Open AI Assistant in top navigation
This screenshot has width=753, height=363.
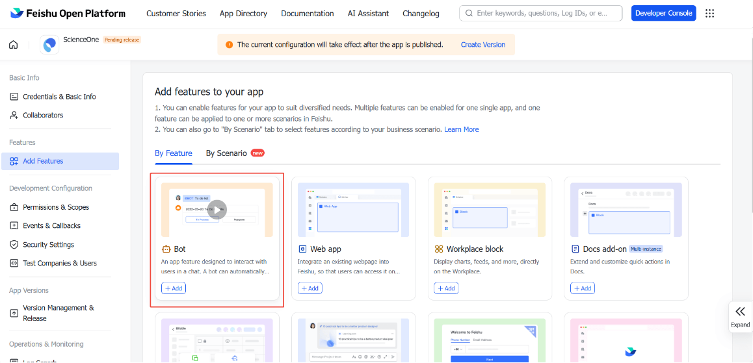click(x=368, y=14)
